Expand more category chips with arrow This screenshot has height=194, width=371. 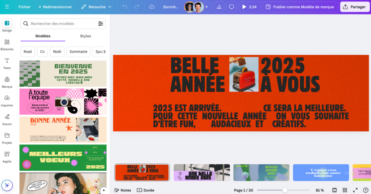(105, 51)
